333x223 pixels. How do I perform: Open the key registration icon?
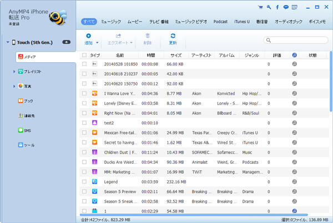click(x=269, y=7)
